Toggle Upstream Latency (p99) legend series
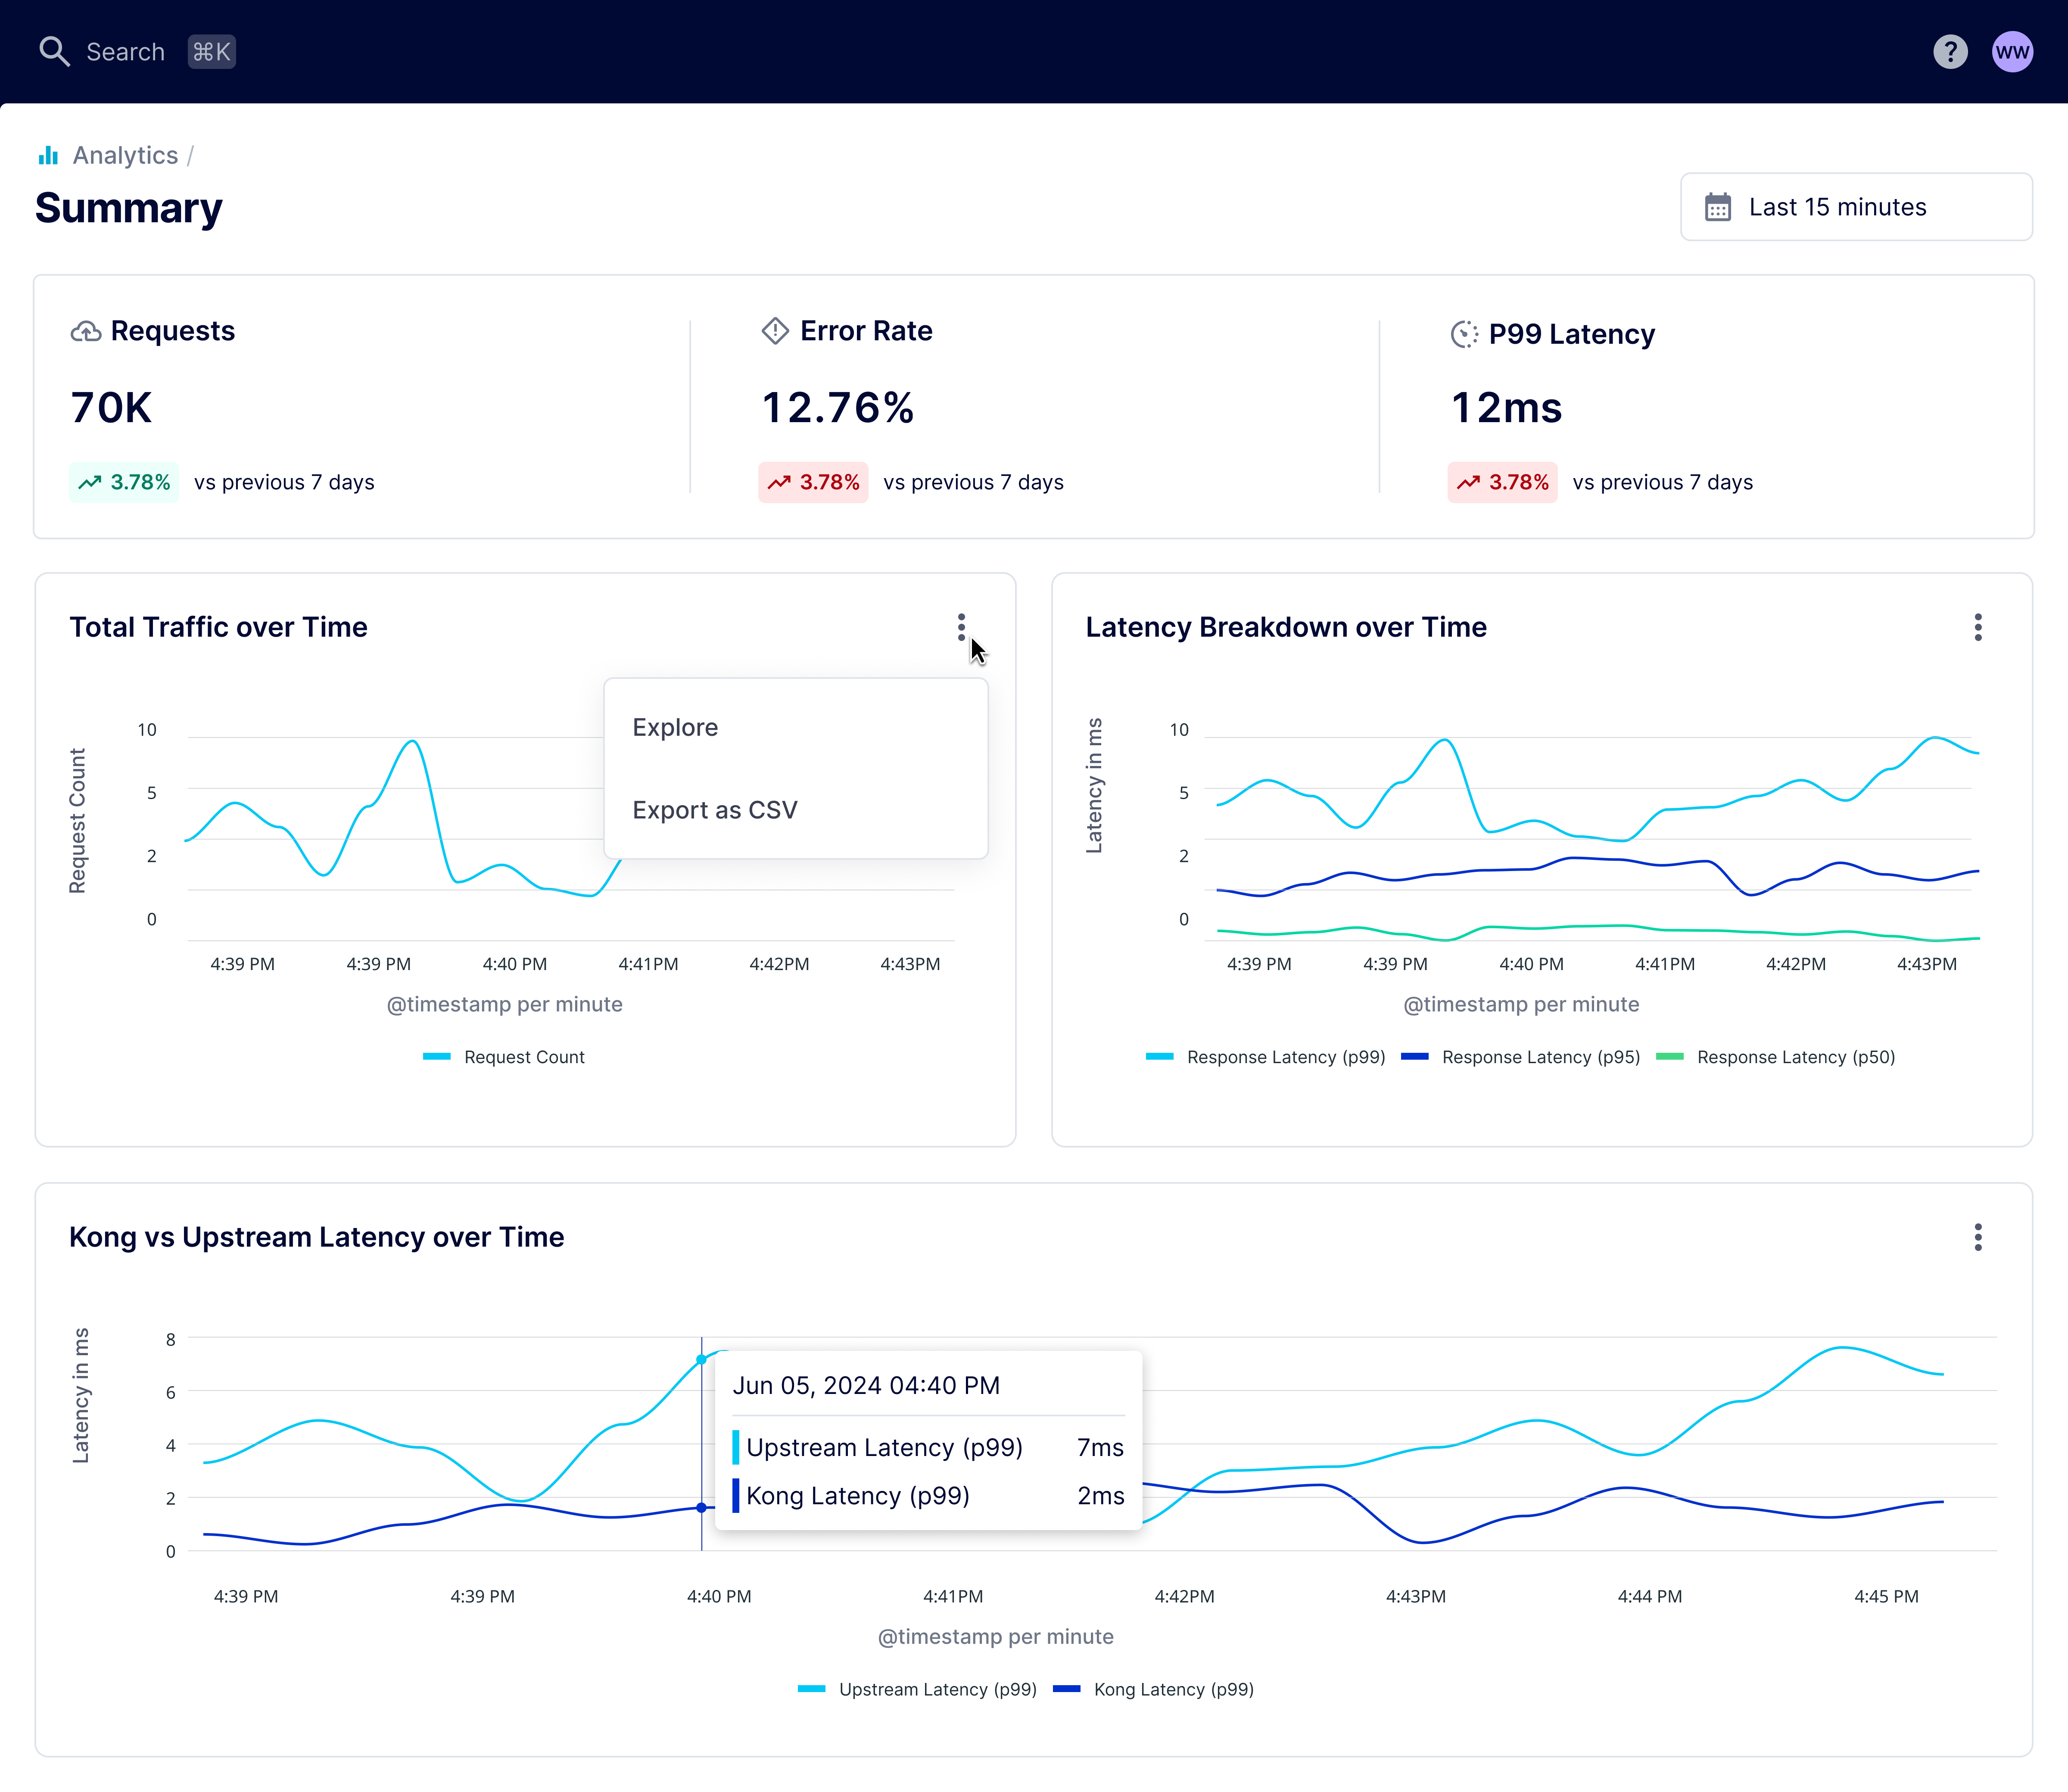The height and width of the screenshot is (1792, 2068). tap(917, 1689)
